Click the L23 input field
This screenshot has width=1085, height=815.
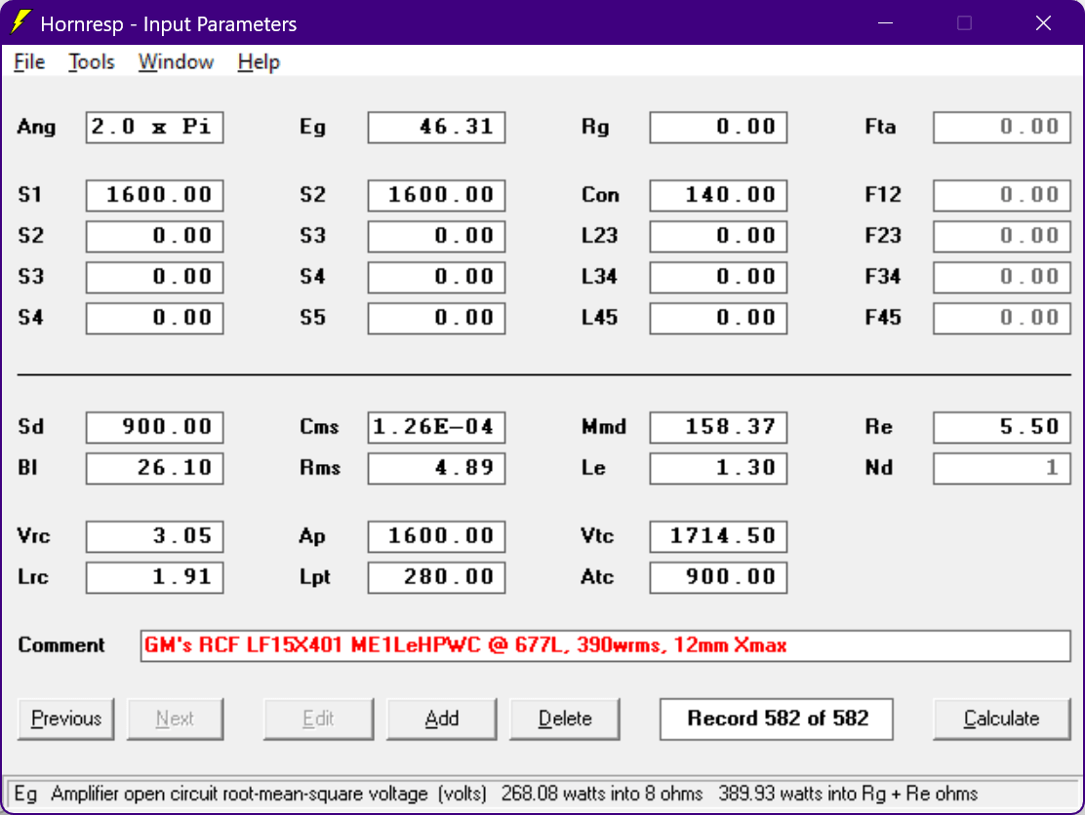(x=718, y=236)
